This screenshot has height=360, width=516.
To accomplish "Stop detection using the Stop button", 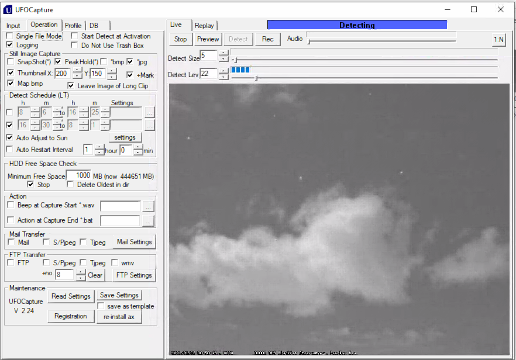I will [x=180, y=39].
